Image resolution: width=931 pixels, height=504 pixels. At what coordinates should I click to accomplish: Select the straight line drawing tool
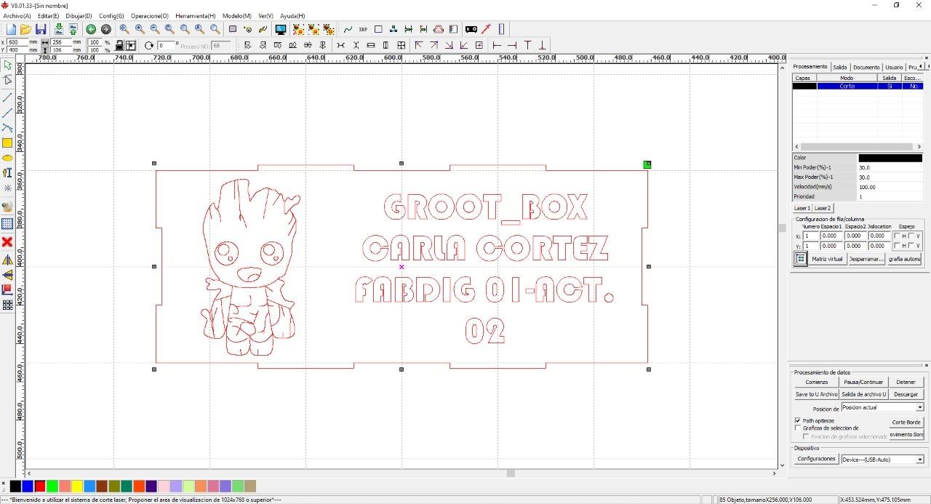(7, 97)
